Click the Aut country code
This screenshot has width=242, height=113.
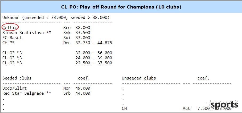click(x=186, y=108)
